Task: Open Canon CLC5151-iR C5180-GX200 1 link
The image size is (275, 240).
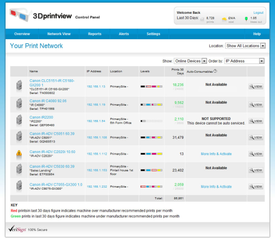Action: [52, 83]
